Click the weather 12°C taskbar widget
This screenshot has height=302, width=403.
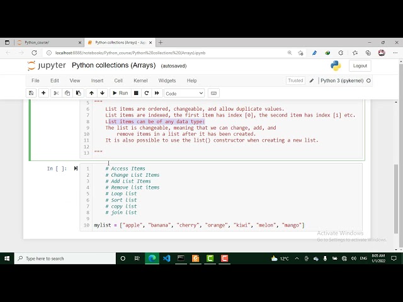click(280, 259)
